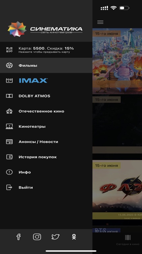The width and height of the screenshot is (142, 254).
Task: Tap the QR code icon for card
Action: pos(9,49)
